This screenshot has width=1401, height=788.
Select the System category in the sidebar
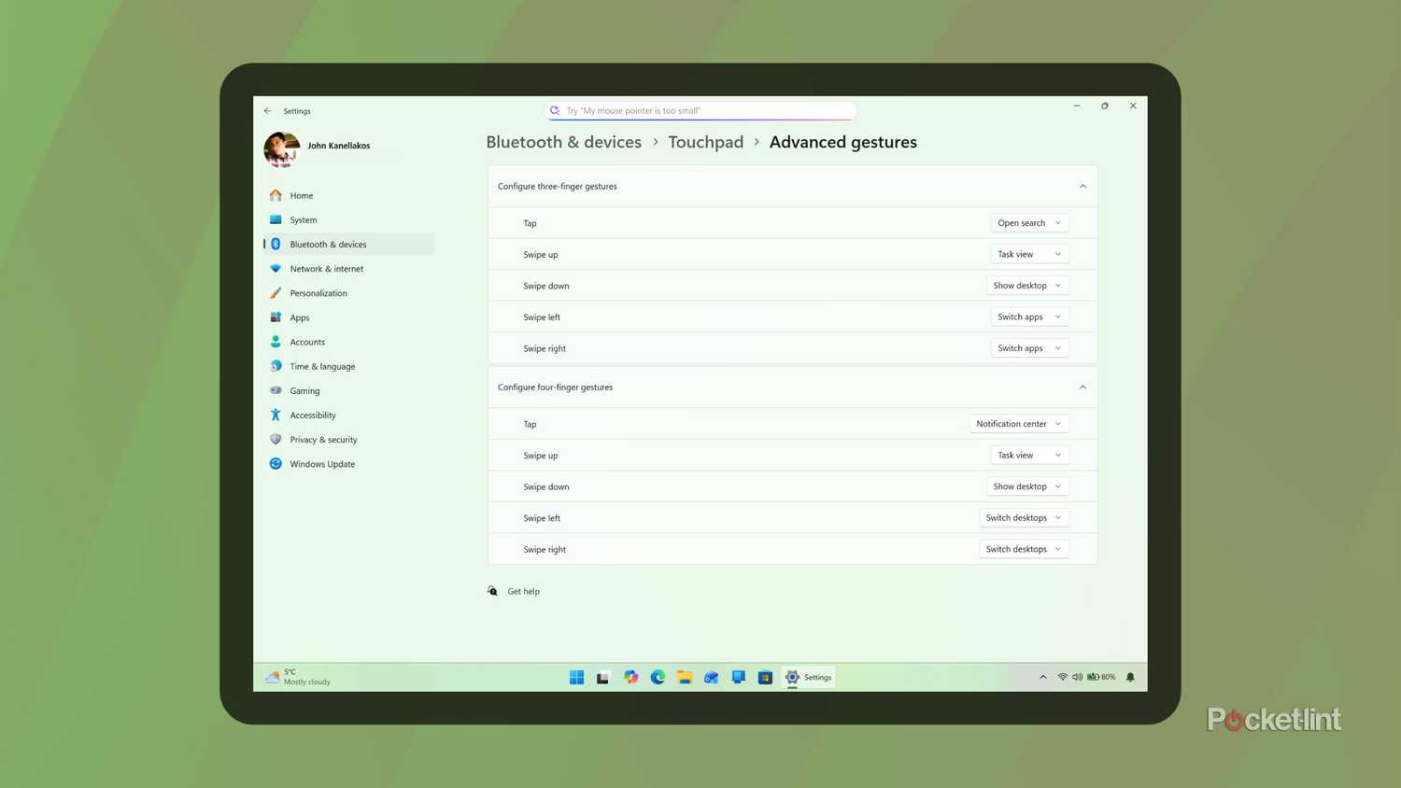tap(303, 219)
